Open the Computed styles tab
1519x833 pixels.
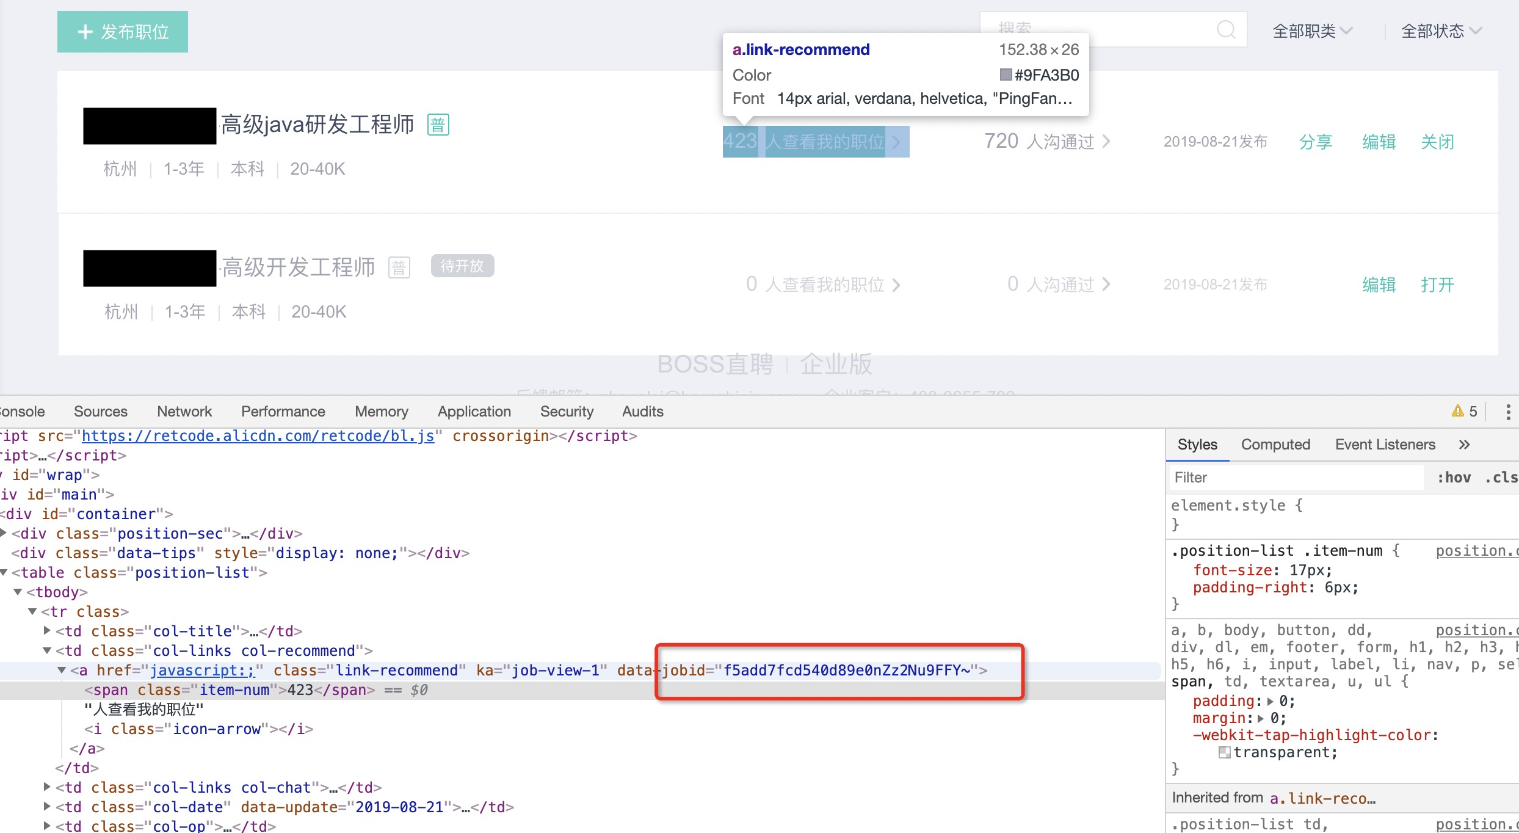pos(1275,445)
